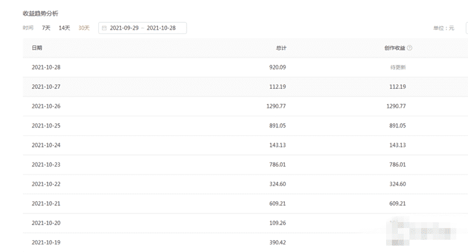Click 创作收益 value 143.13 for 2021-10-24
468x252 pixels.
coord(397,145)
